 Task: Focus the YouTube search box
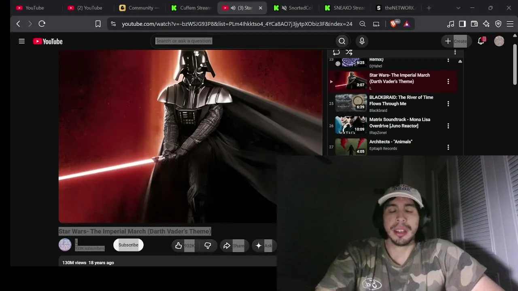tap(243, 41)
